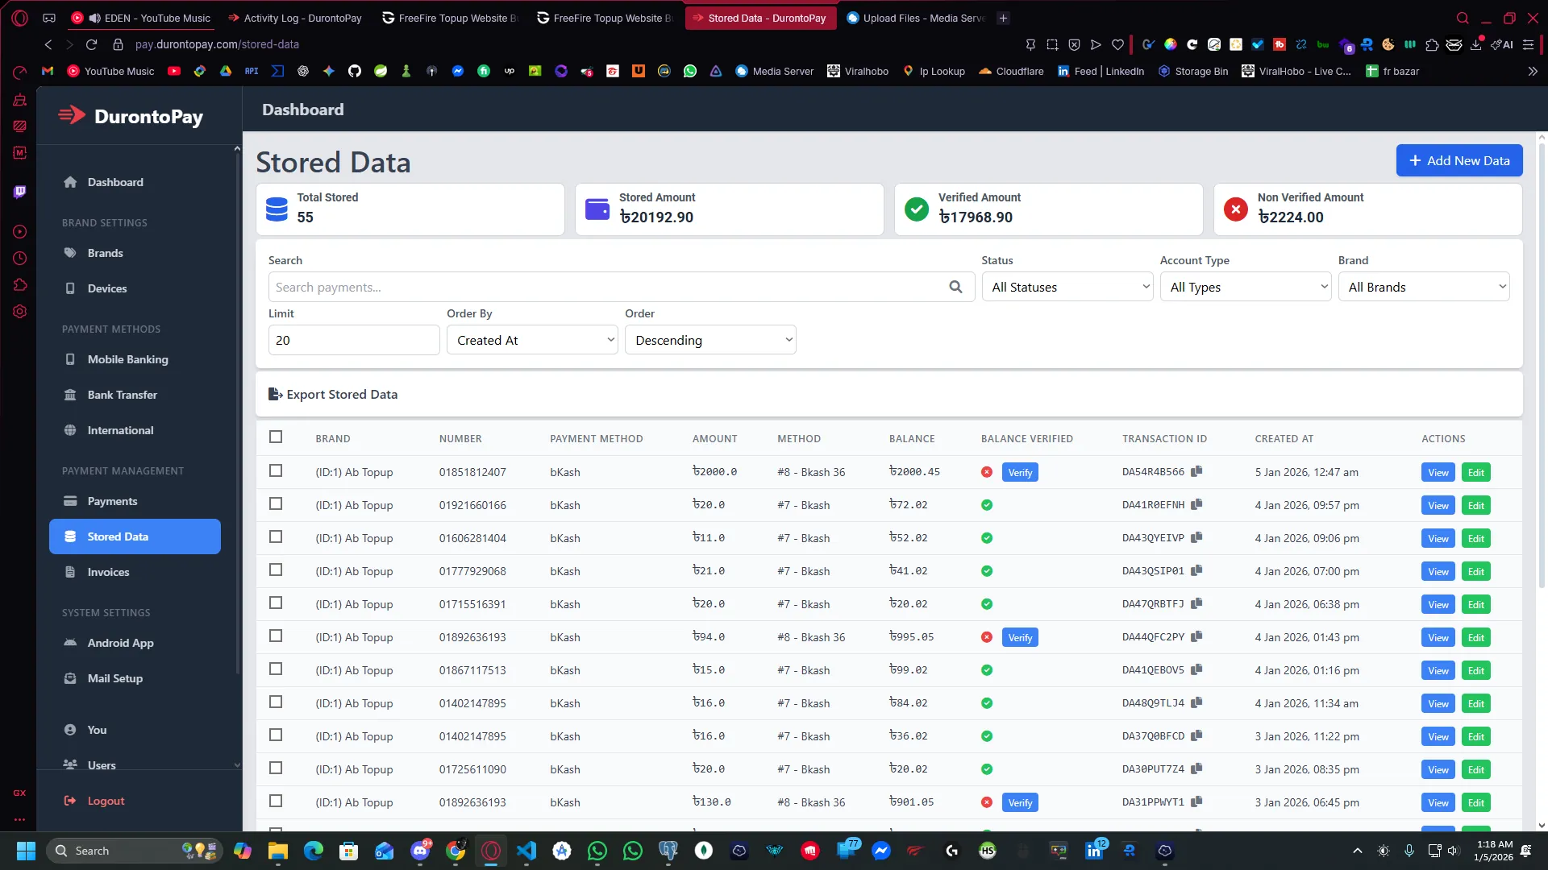Click the browser reload page icon
This screenshot has width=1548, height=870.
(x=91, y=44)
